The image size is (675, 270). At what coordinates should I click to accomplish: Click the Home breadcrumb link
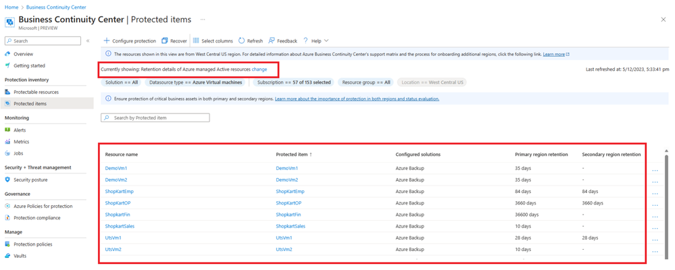(11, 7)
